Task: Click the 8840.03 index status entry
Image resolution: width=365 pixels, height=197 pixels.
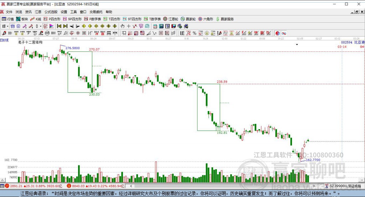Action: click(x=96, y=186)
